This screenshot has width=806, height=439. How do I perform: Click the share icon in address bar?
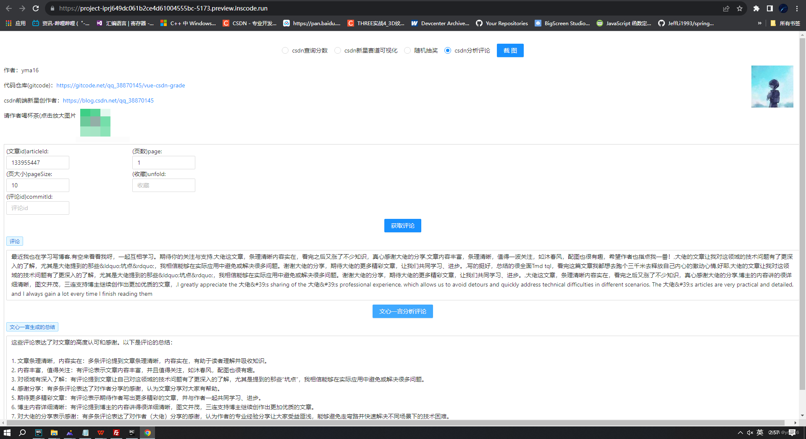coord(726,8)
